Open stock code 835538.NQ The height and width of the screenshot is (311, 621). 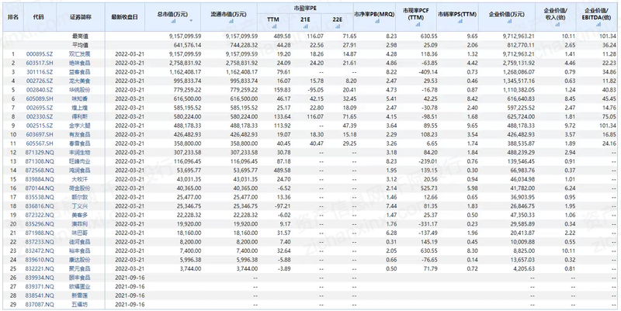click(x=40, y=197)
